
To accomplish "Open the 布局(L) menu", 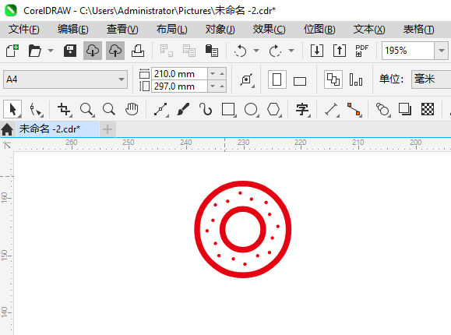I will coord(171,30).
